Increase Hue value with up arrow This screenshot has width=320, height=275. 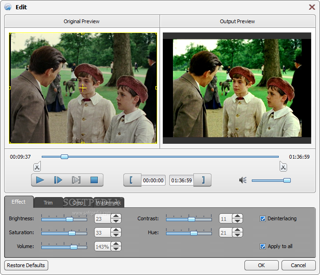(x=237, y=230)
